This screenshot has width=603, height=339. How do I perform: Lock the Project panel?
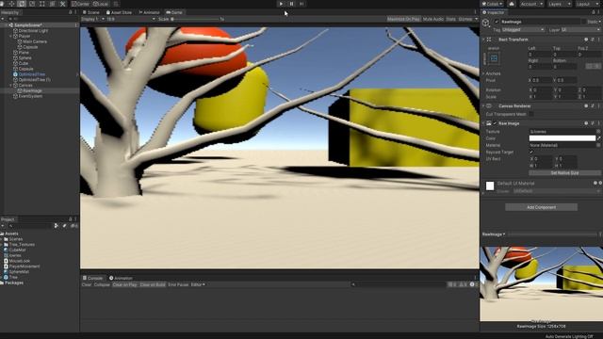70,219
